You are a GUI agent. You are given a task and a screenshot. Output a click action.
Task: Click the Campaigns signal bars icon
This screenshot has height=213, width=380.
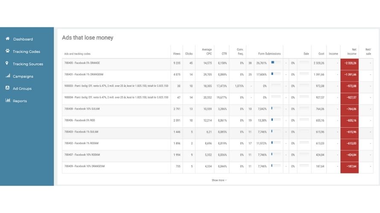tap(8, 76)
